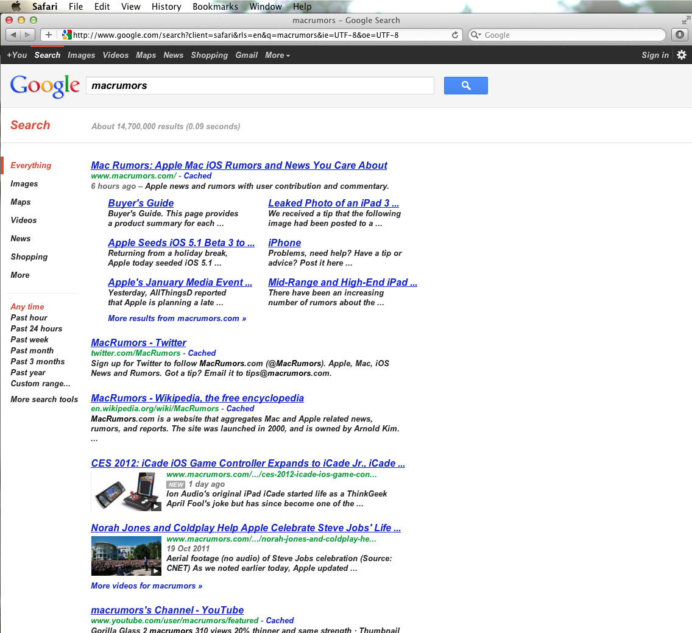Open Norah Jones and Coldplay result link
692x633 pixels.
pyautogui.click(x=246, y=528)
